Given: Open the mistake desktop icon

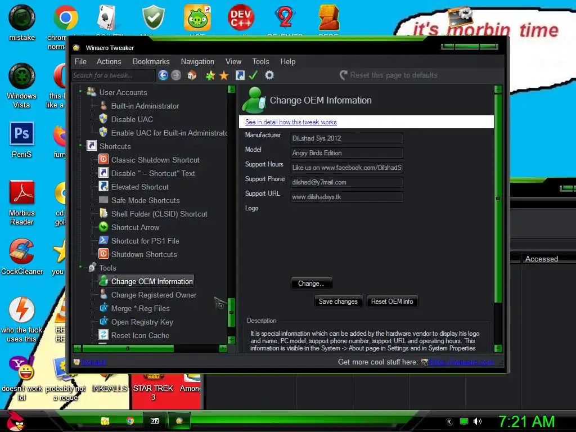Looking at the screenshot, I should (22, 22).
